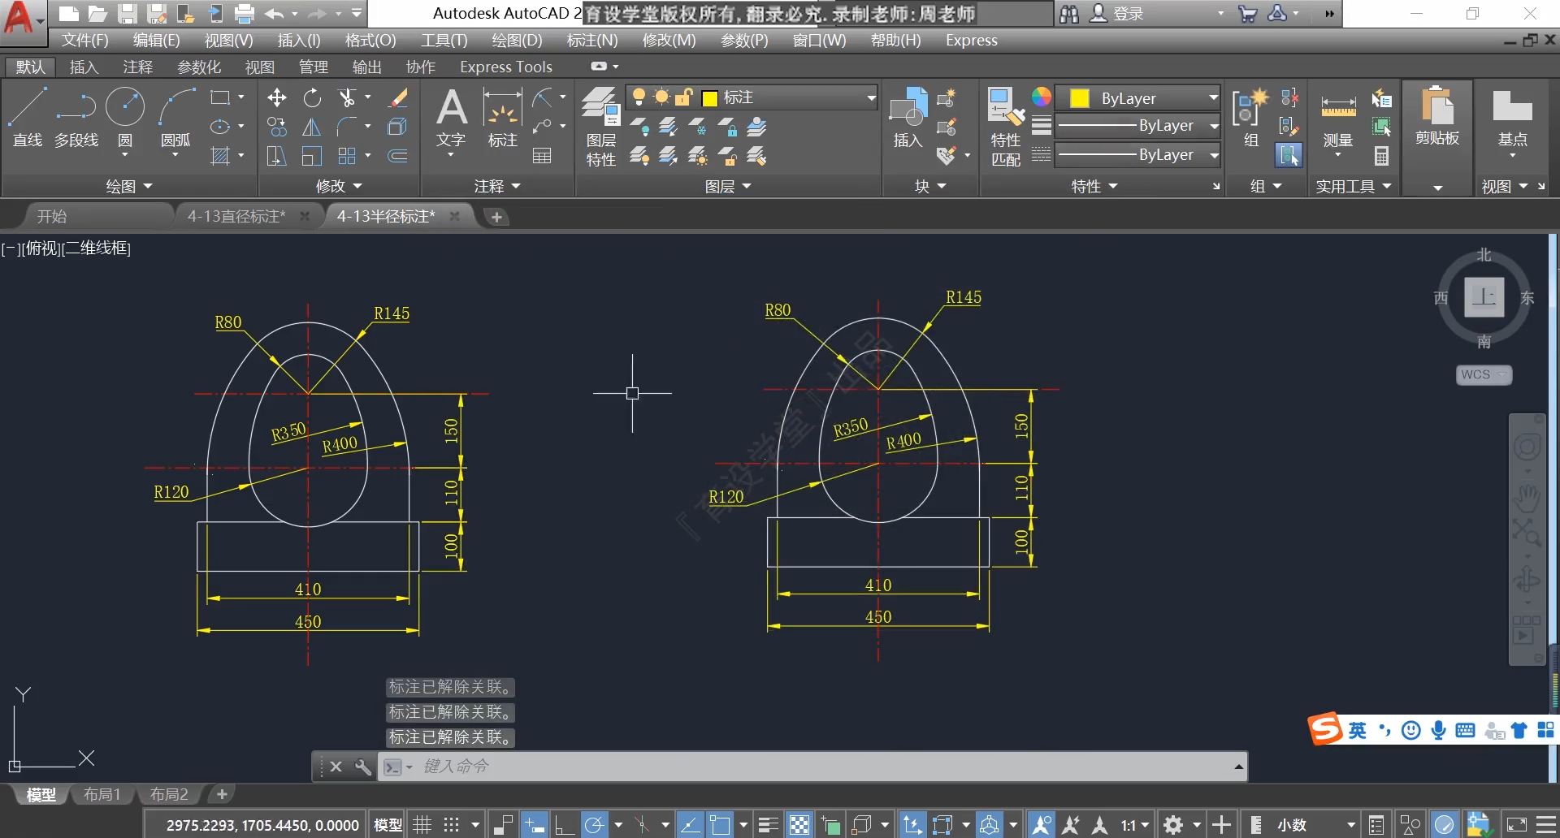1560x838 pixels.
Task: Activate the Trim tool
Action: (348, 98)
